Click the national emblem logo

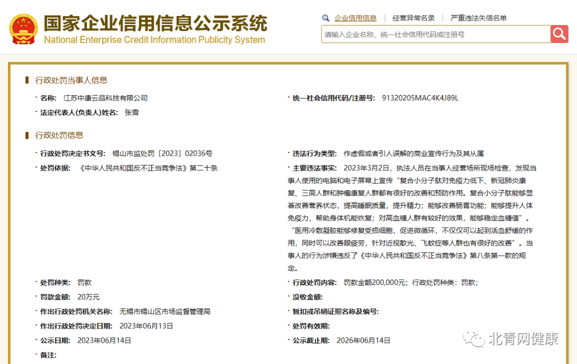(24, 29)
